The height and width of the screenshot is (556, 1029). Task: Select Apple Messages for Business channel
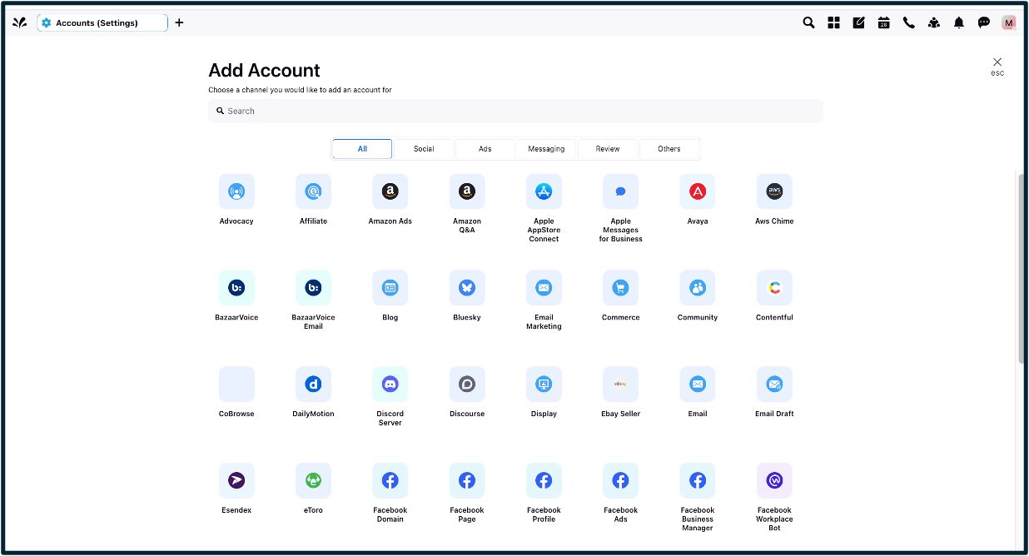(x=620, y=191)
